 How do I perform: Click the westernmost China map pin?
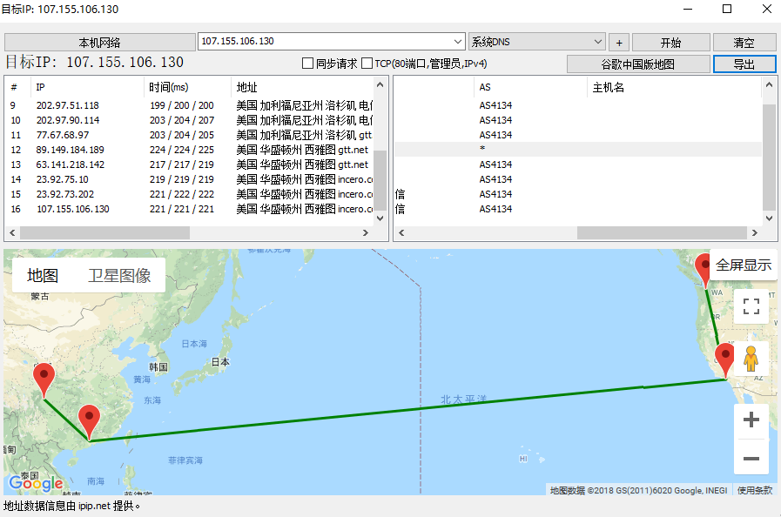pyautogui.click(x=44, y=379)
